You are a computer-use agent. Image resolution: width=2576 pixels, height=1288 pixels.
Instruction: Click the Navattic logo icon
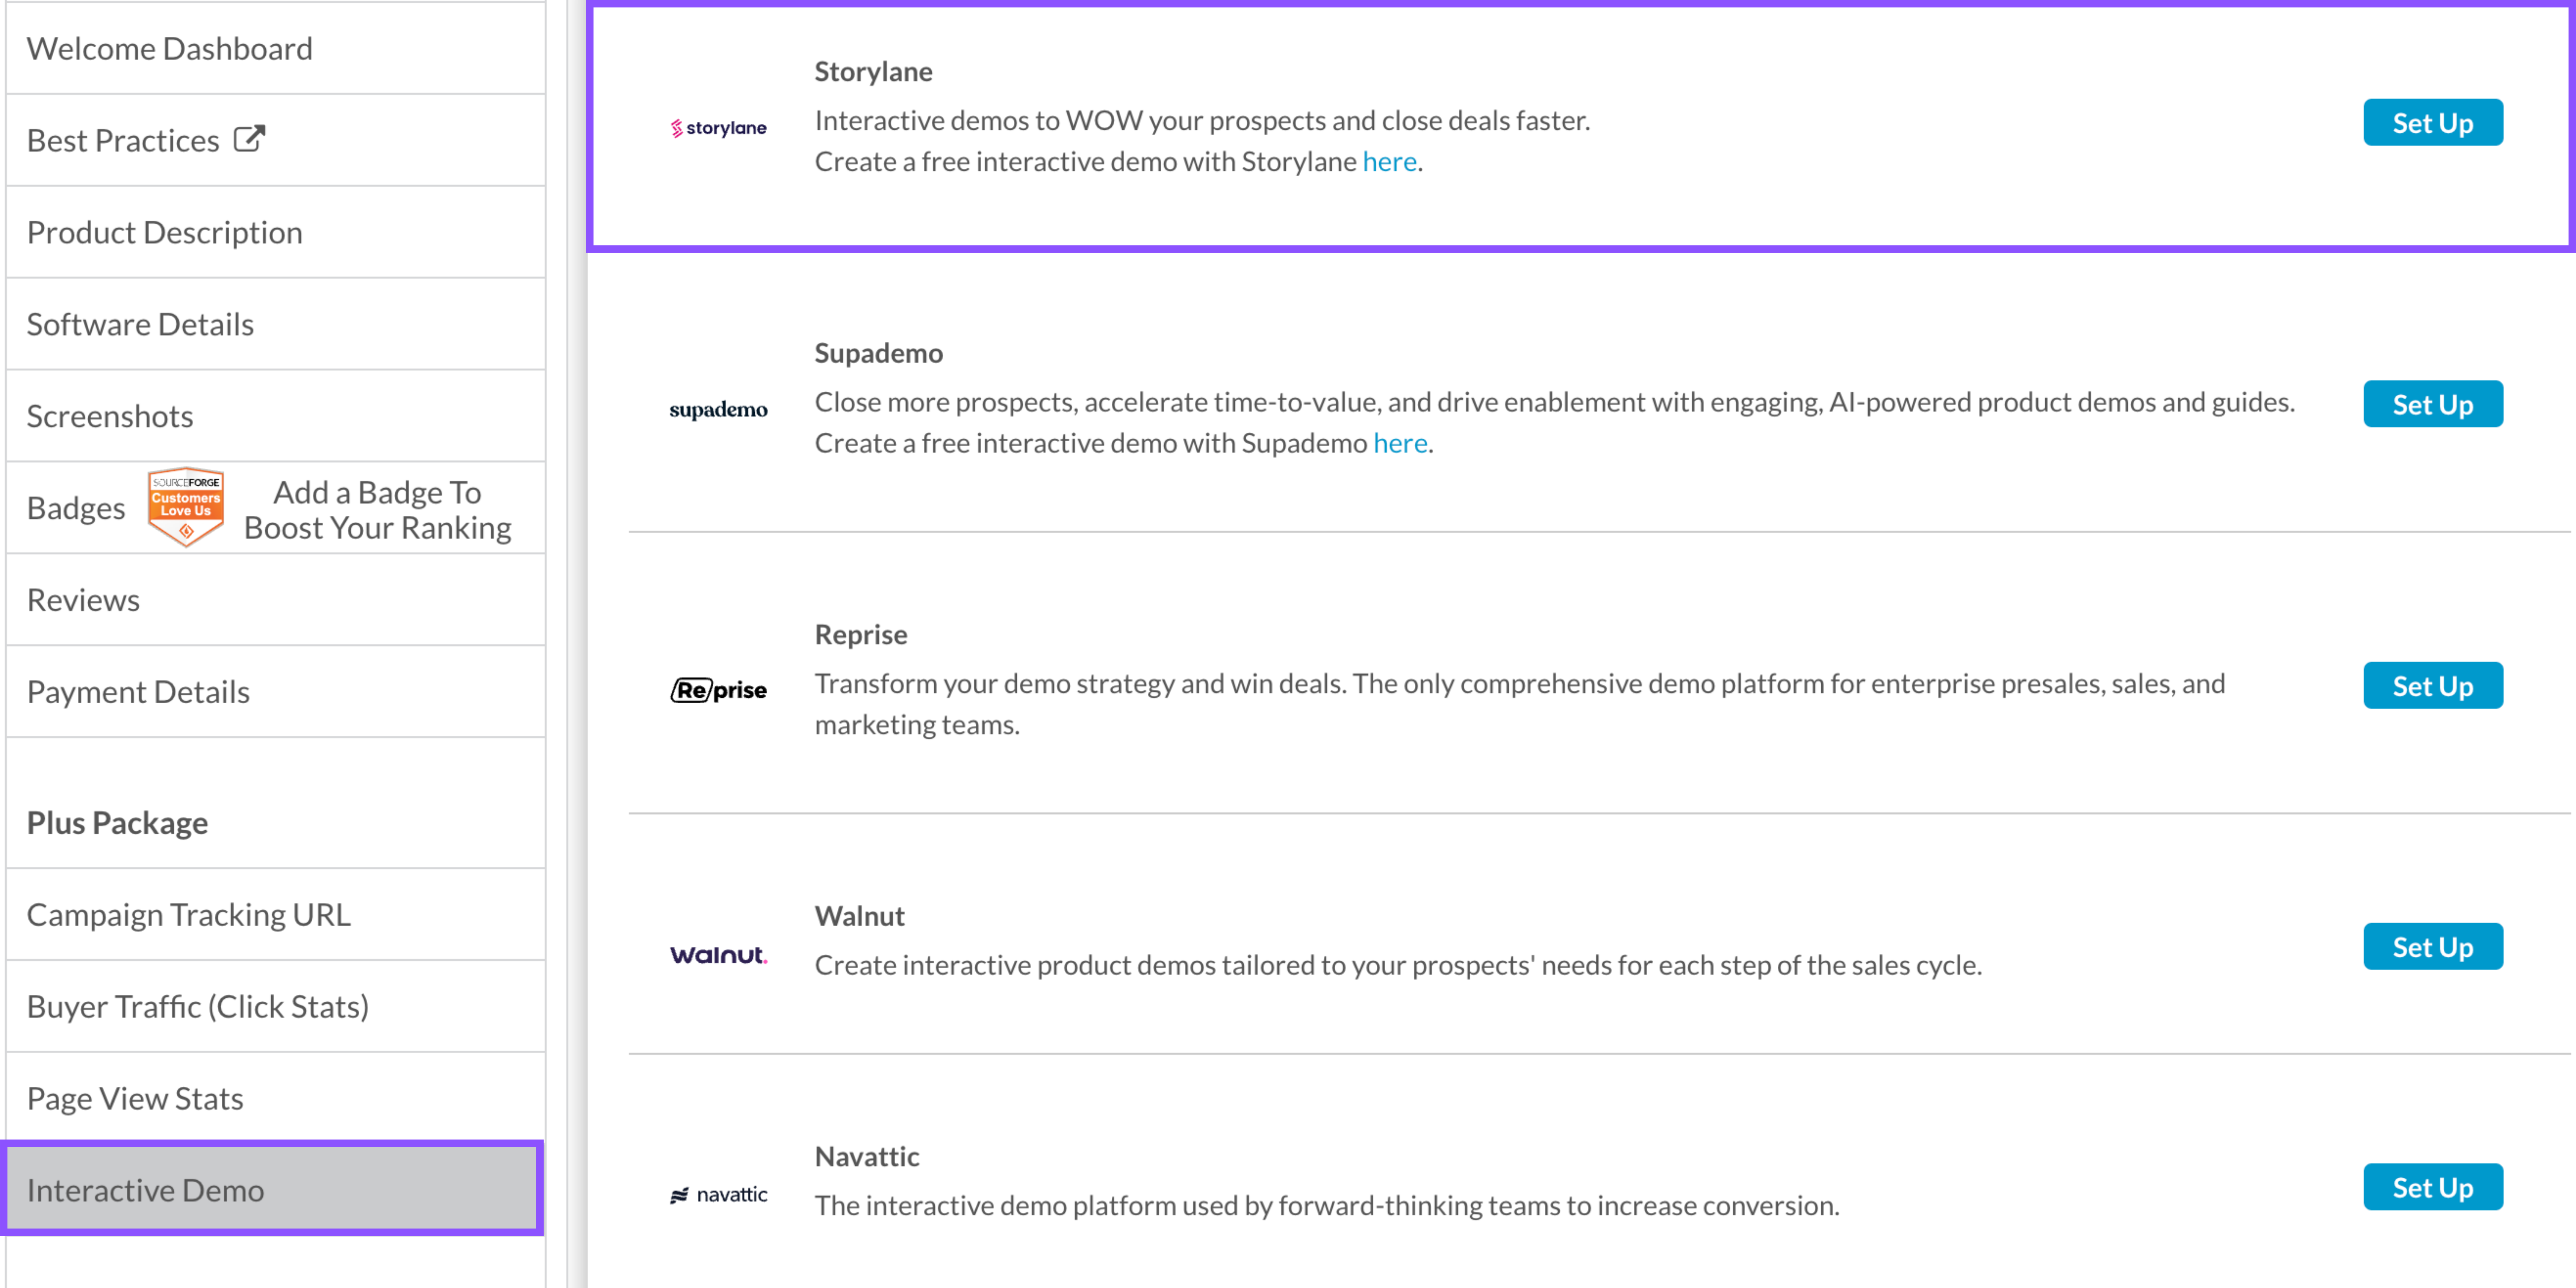[x=718, y=1195]
